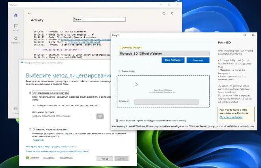Open on-screen keyboard icon beside product key field
The image size is (261, 168).
point(100,116)
